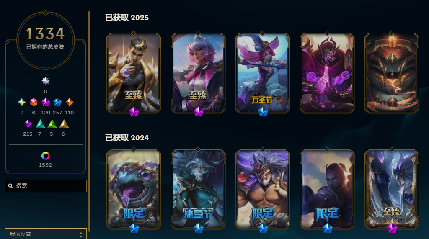Viewport: 429px width, 239px height.
Task: Click the 已获取 2024 section header
Action: (x=127, y=138)
